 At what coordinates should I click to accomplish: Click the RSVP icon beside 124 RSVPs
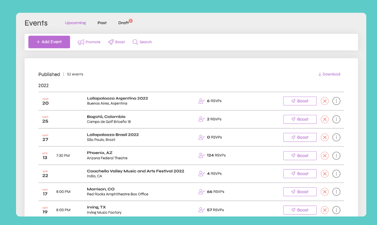coord(202,156)
